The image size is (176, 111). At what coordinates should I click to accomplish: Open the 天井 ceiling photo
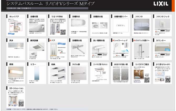pyautogui.click(x=16, y=45)
